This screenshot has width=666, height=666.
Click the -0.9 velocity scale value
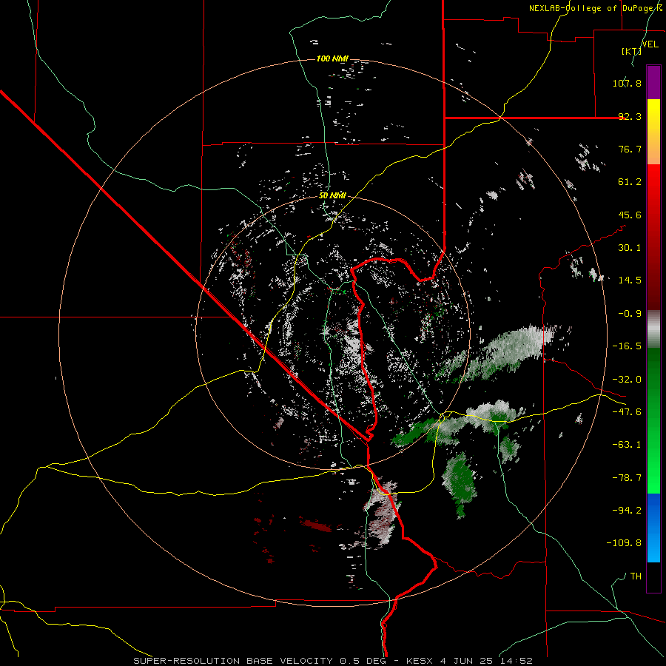[x=630, y=314]
